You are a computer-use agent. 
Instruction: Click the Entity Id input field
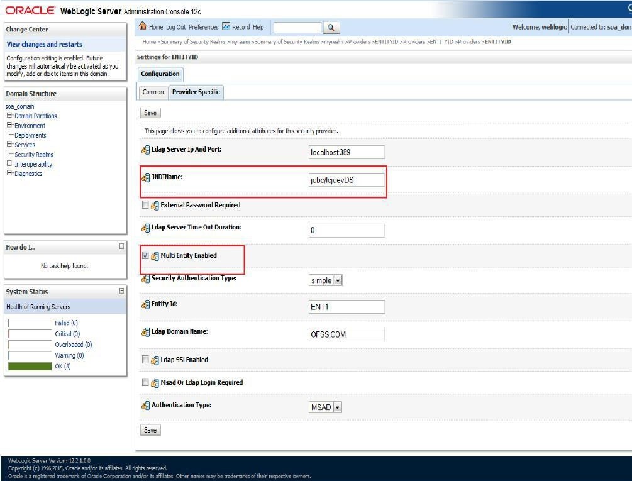click(346, 307)
